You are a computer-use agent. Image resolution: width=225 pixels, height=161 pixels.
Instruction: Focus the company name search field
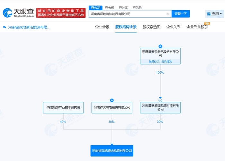(x=128, y=14)
